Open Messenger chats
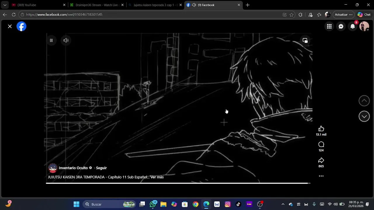Screen dimensions: 374x210 pyautogui.click(x=341, y=27)
